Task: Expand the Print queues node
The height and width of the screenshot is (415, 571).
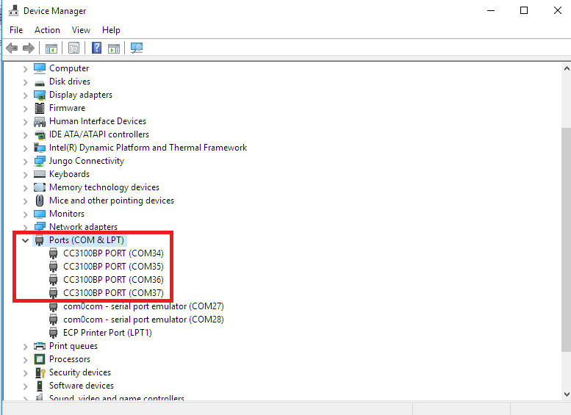Action: tap(25, 347)
